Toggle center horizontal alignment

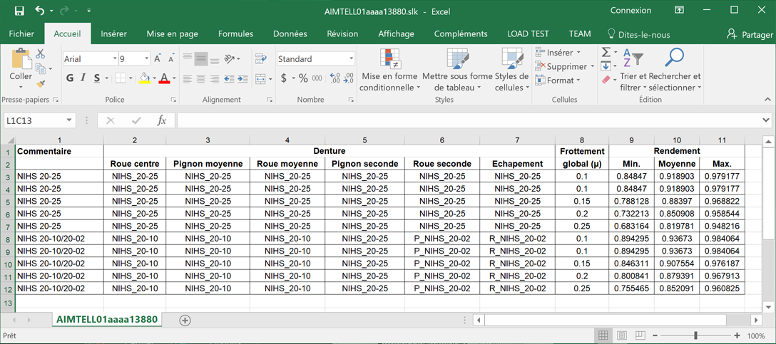click(201, 78)
